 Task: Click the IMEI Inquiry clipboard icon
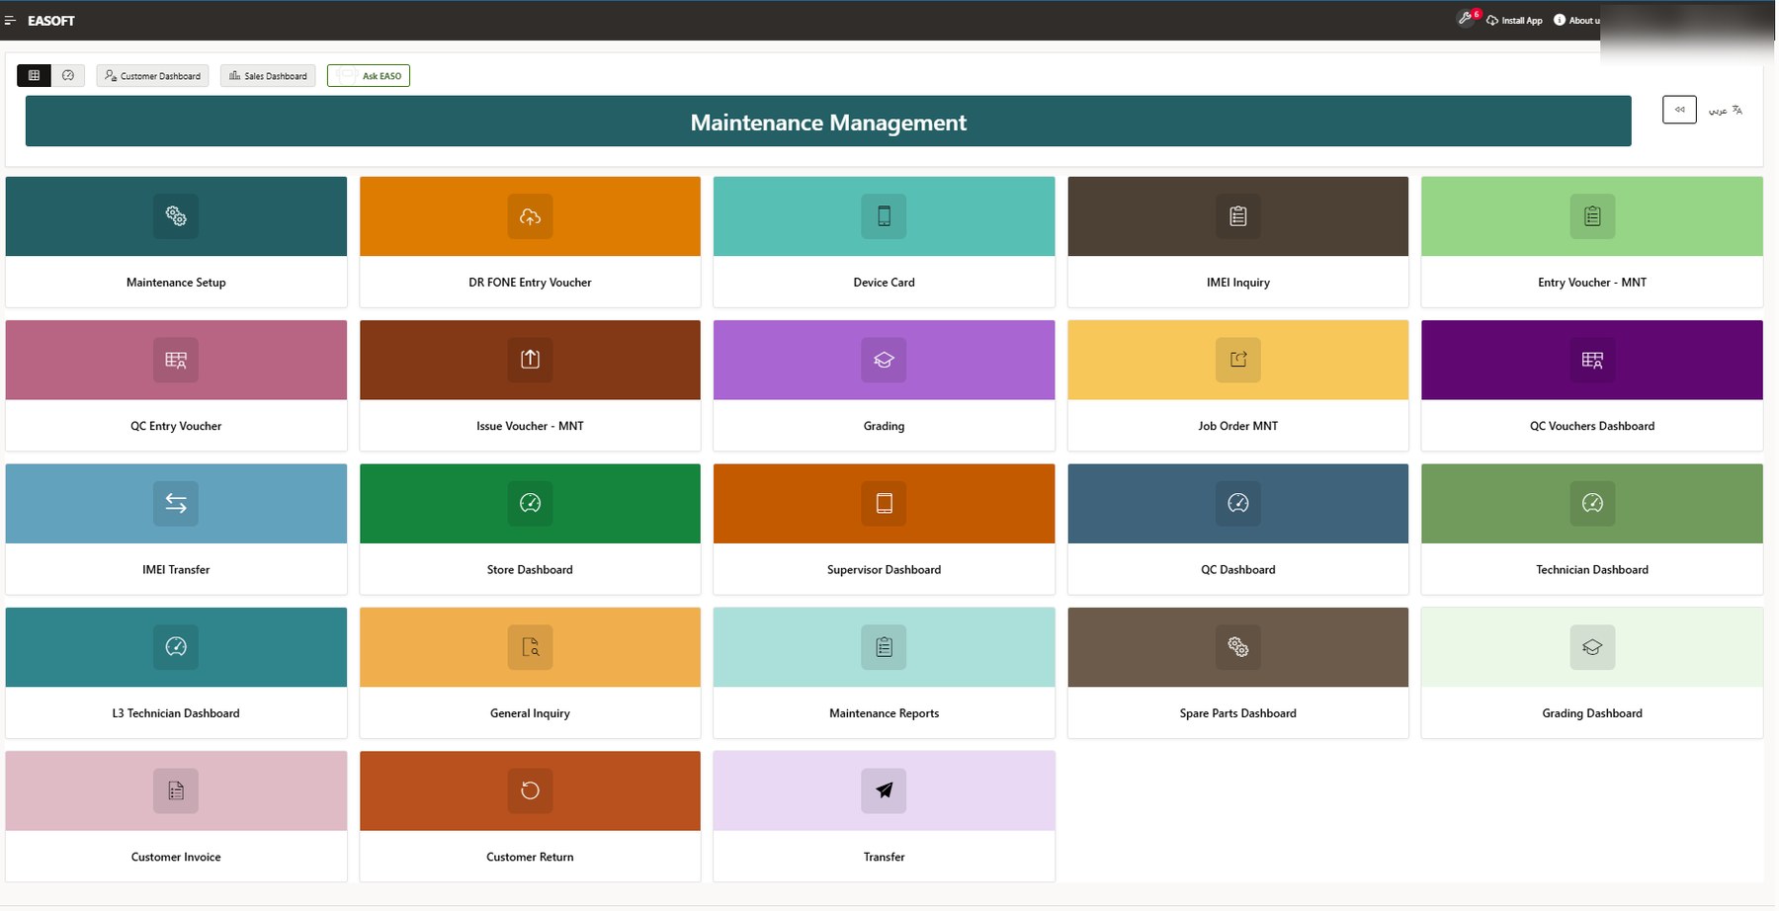coord(1237,216)
